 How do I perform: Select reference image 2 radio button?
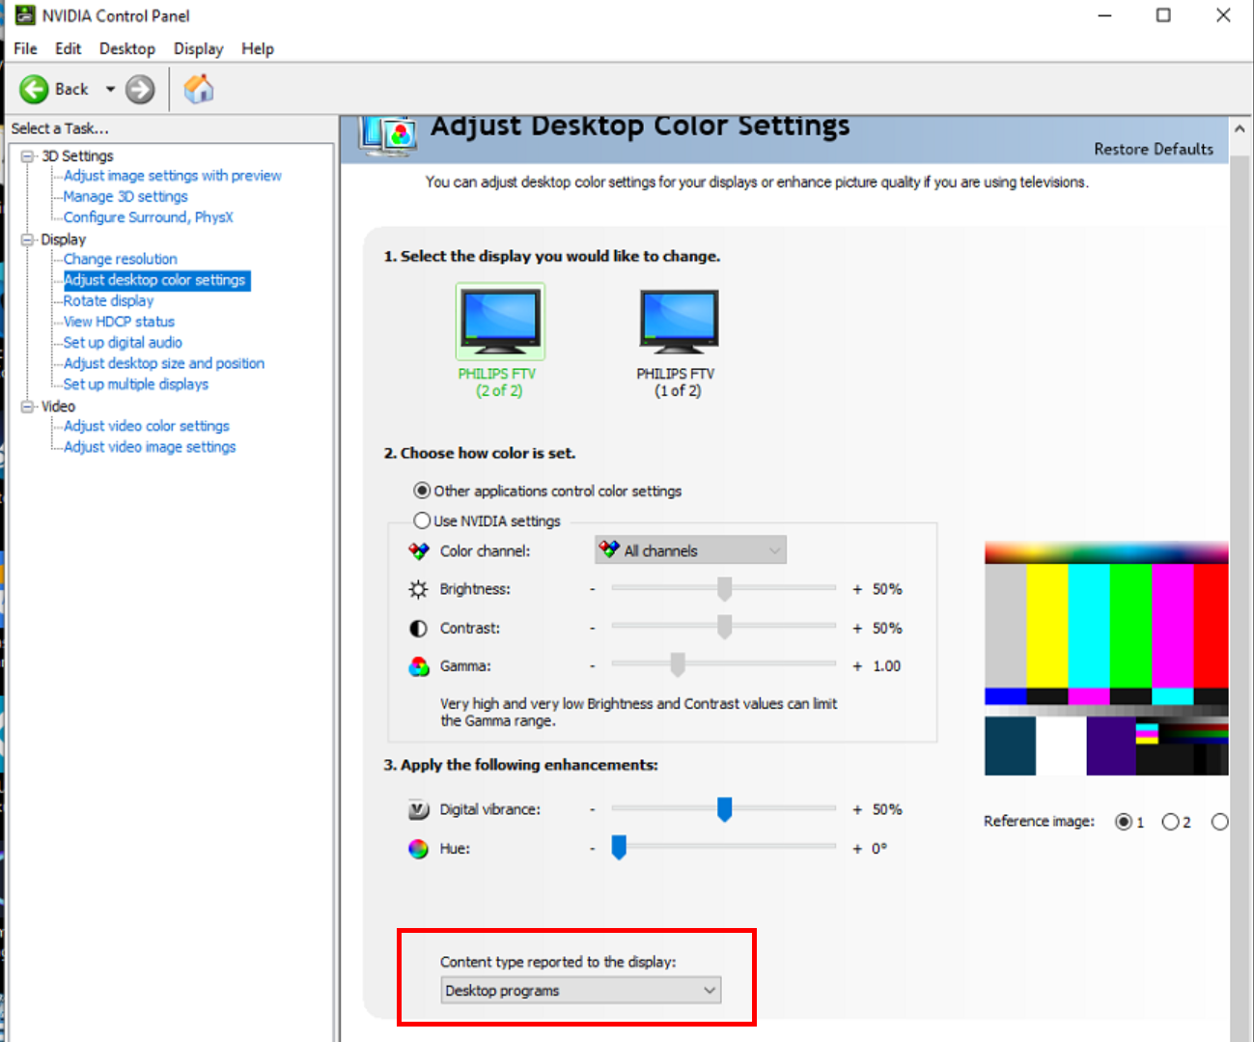pyautogui.click(x=1171, y=822)
